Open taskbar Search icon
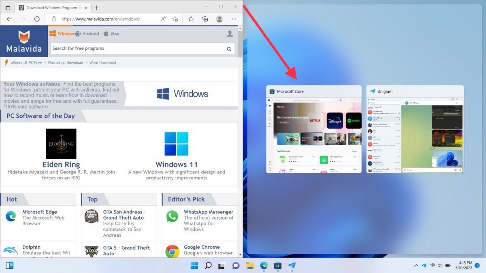Screen dimensions: 486x273 [208, 266]
